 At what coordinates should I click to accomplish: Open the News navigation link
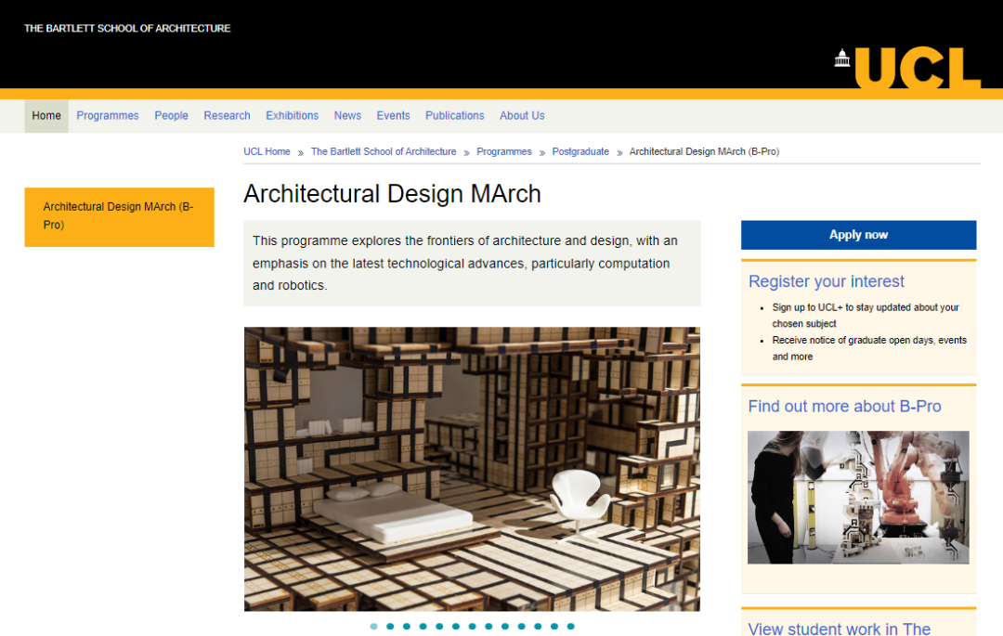[347, 116]
